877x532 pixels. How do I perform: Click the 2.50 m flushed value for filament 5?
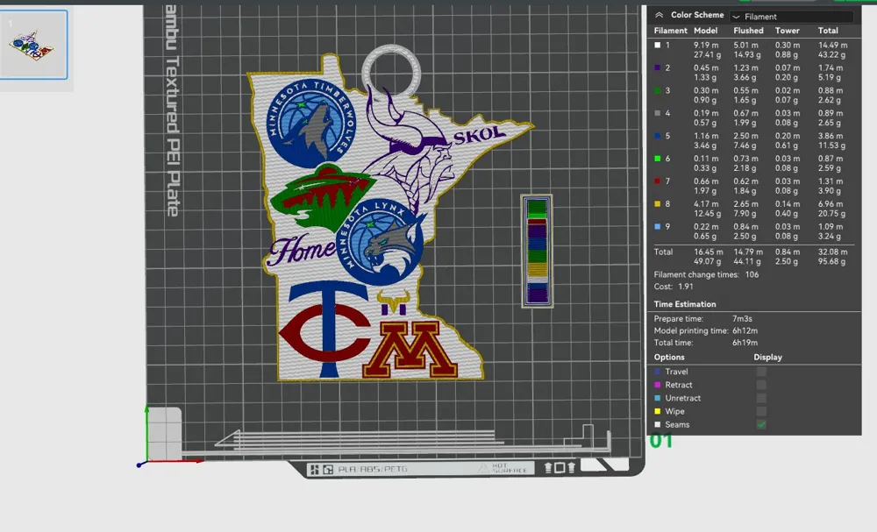pyautogui.click(x=746, y=136)
